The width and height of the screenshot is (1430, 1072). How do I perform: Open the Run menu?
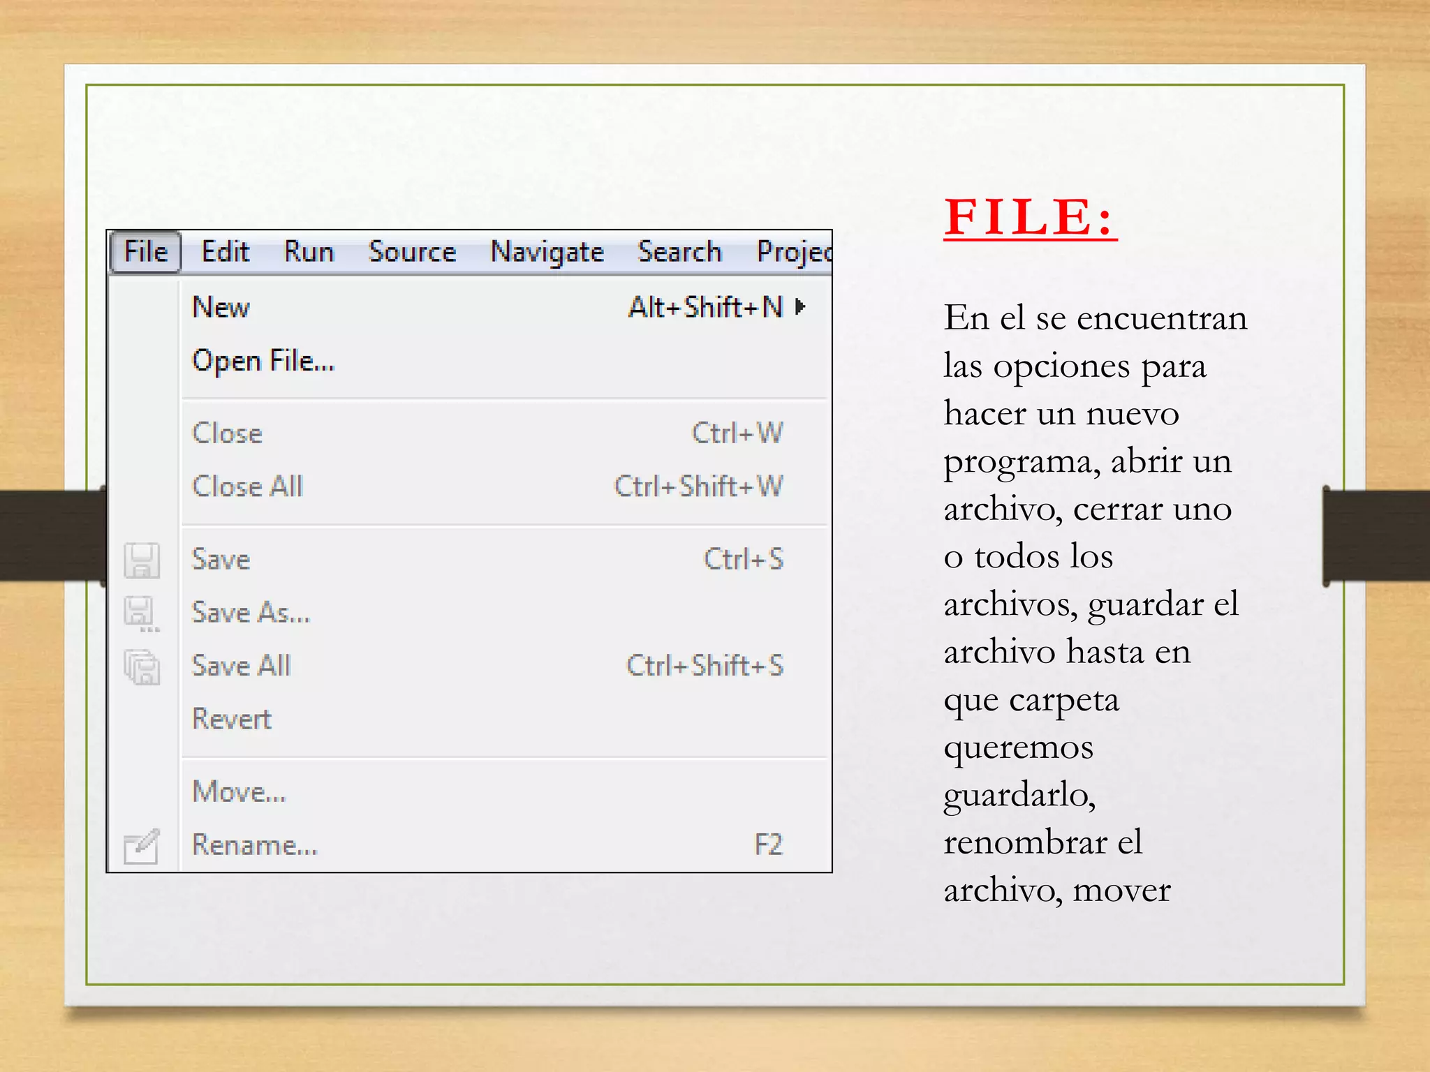coord(309,251)
